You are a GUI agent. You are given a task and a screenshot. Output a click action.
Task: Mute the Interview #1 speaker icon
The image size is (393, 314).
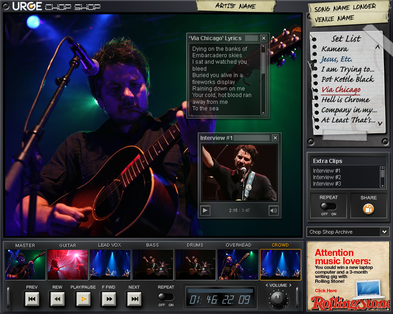tap(274, 211)
